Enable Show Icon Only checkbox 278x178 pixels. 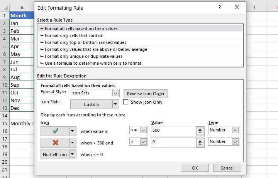[x=126, y=102]
